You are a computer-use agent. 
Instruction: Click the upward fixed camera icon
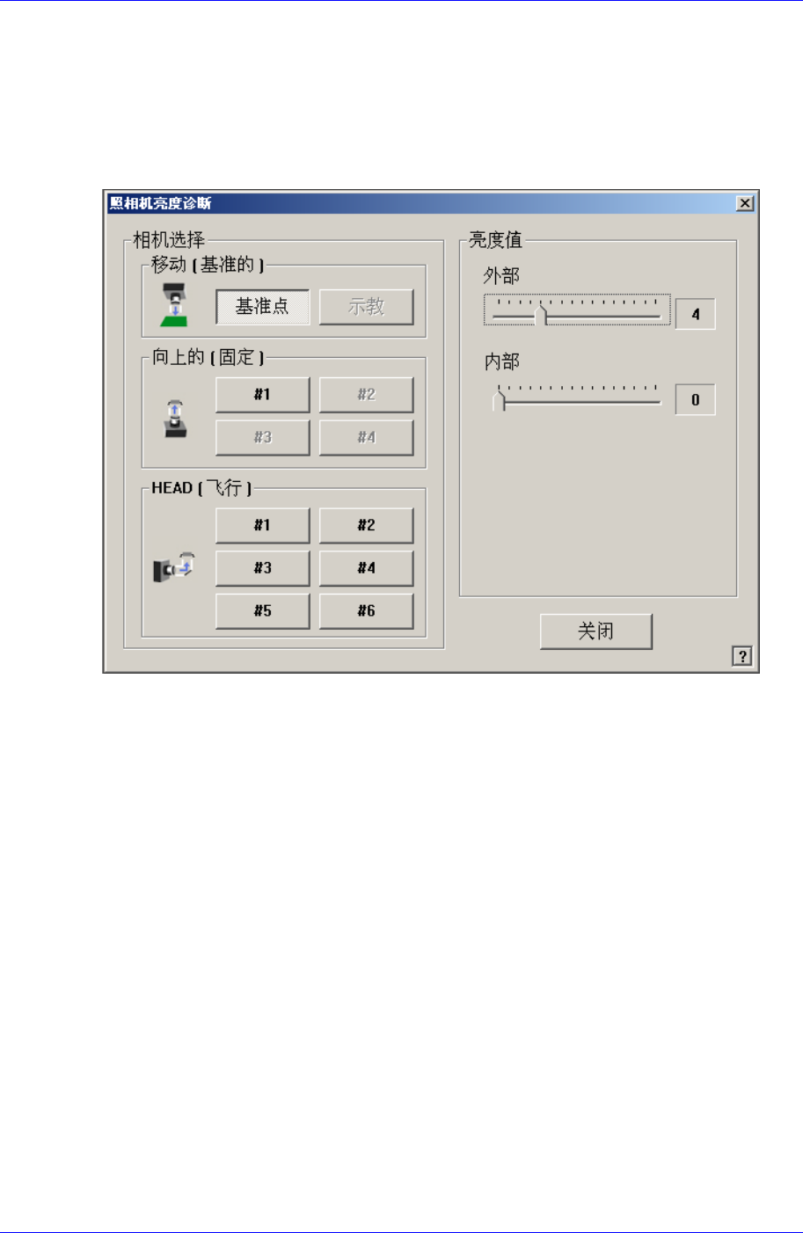pyautogui.click(x=175, y=418)
